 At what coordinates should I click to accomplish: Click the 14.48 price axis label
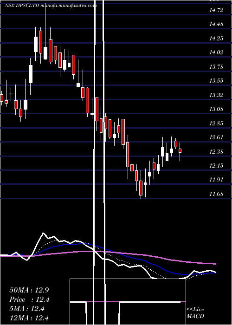(216, 24)
